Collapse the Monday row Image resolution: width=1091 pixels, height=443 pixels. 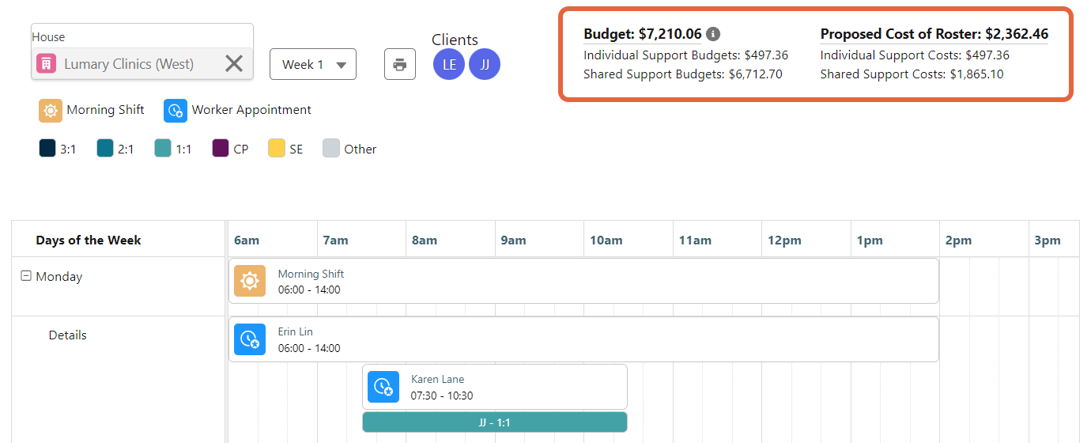pyautogui.click(x=26, y=277)
